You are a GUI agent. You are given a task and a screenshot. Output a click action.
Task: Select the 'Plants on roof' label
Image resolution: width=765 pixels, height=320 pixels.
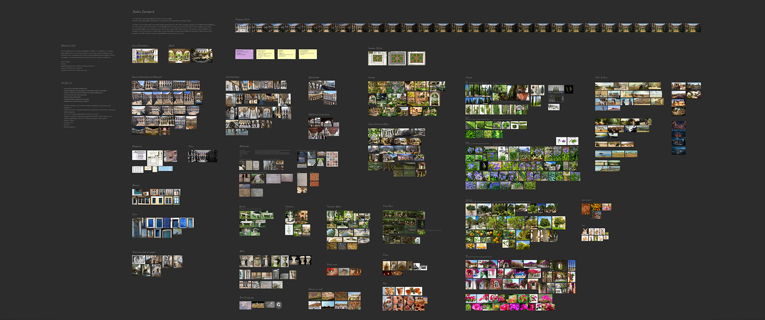pos(316,289)
